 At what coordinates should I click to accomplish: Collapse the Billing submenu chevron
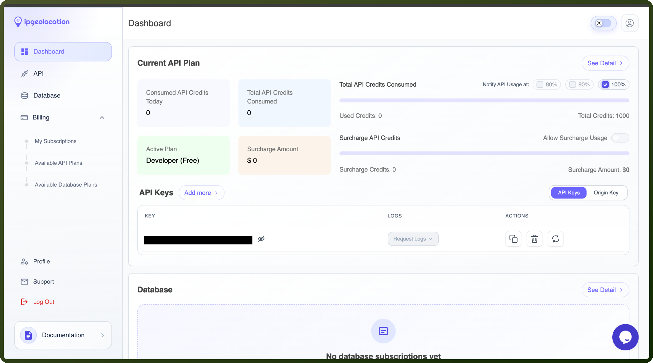coord(102,118)
